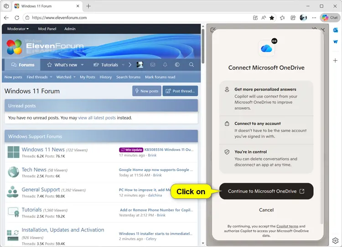The image size is (342, 247).
Task: Open the My Posts link
Action: (x=88, y=77)
